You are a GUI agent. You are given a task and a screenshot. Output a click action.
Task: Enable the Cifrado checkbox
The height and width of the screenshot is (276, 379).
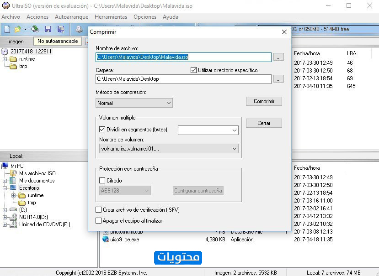click(102, 181)
